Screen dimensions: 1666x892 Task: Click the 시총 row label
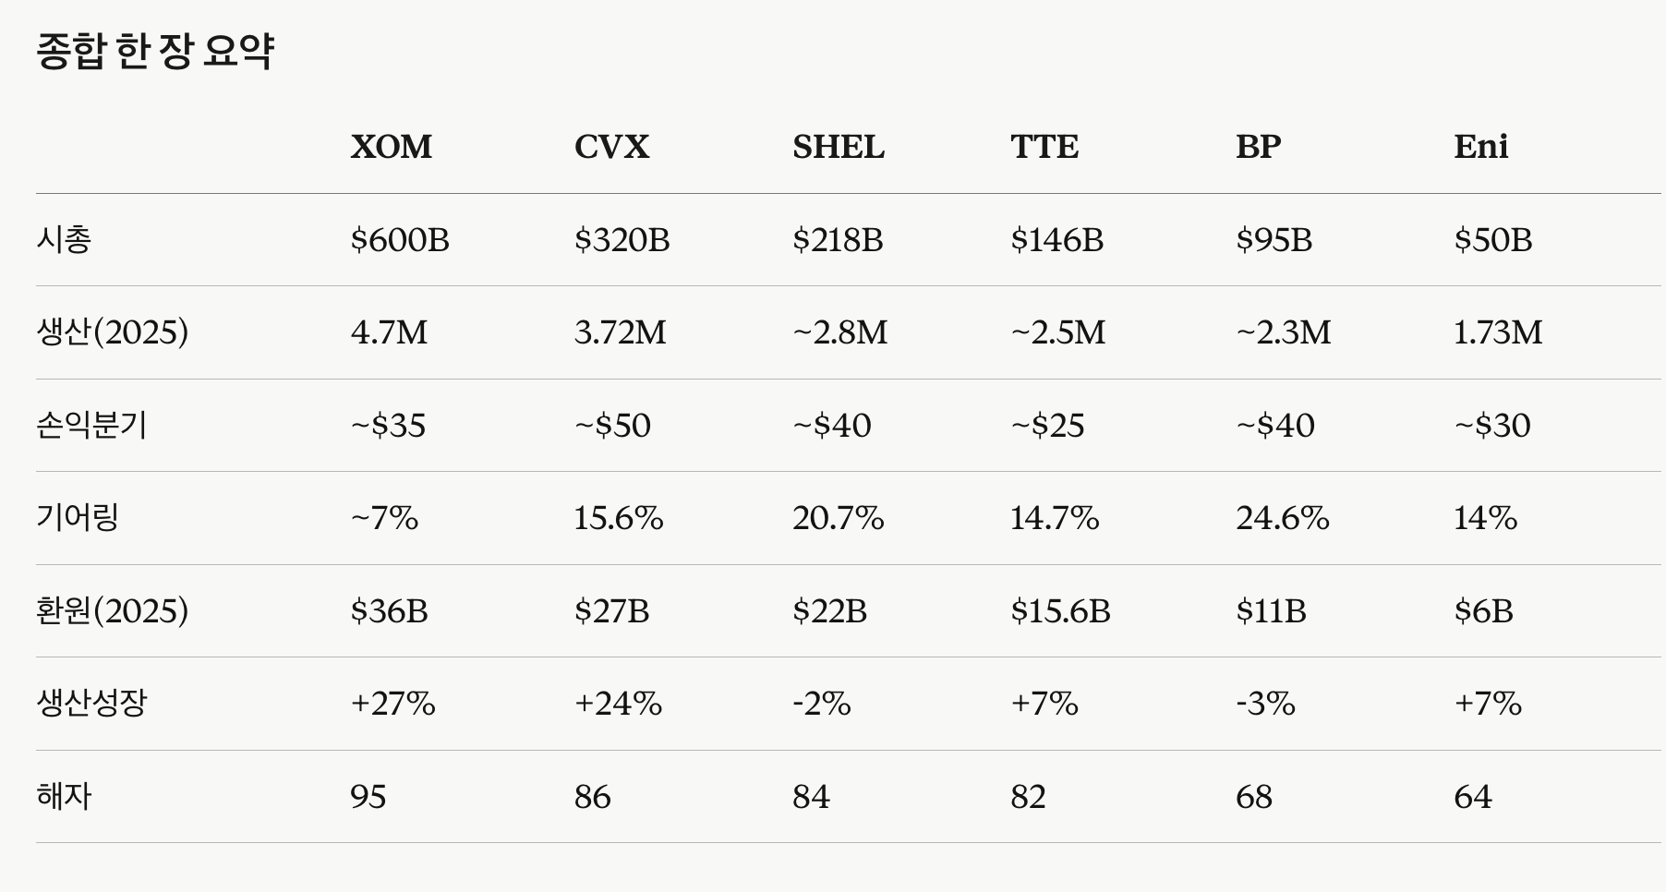[64, 240]
